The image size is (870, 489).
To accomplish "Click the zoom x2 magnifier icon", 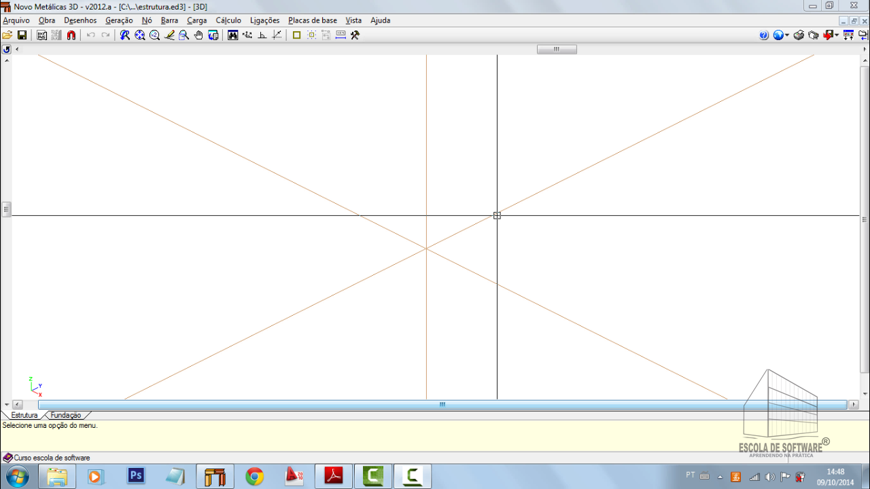I will [x=154, y=35].
